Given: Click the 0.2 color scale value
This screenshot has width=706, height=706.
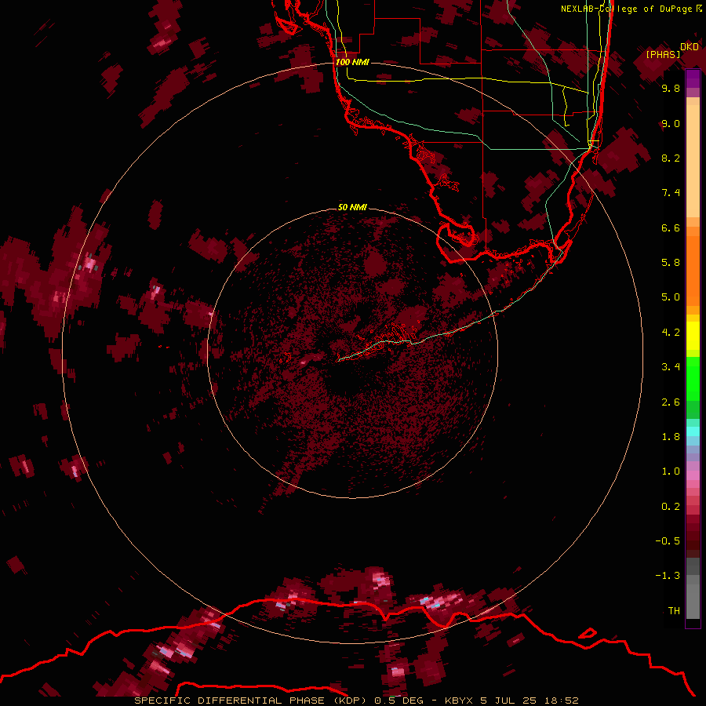Looking at the screenshot, I should pyautogui.click(x=671, y=507).
